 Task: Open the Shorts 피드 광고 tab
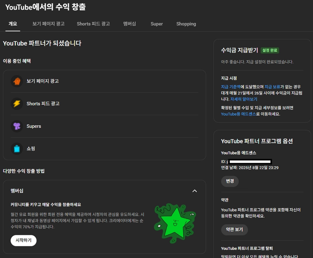(x=93, y=24)
